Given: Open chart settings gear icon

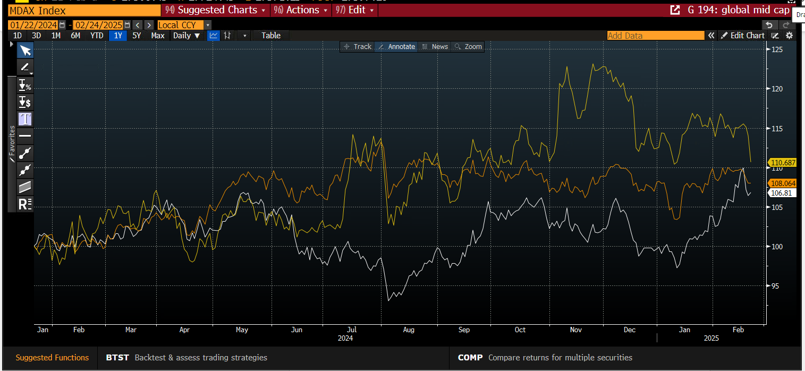Looking at the screenshot, I should (789, 36).
